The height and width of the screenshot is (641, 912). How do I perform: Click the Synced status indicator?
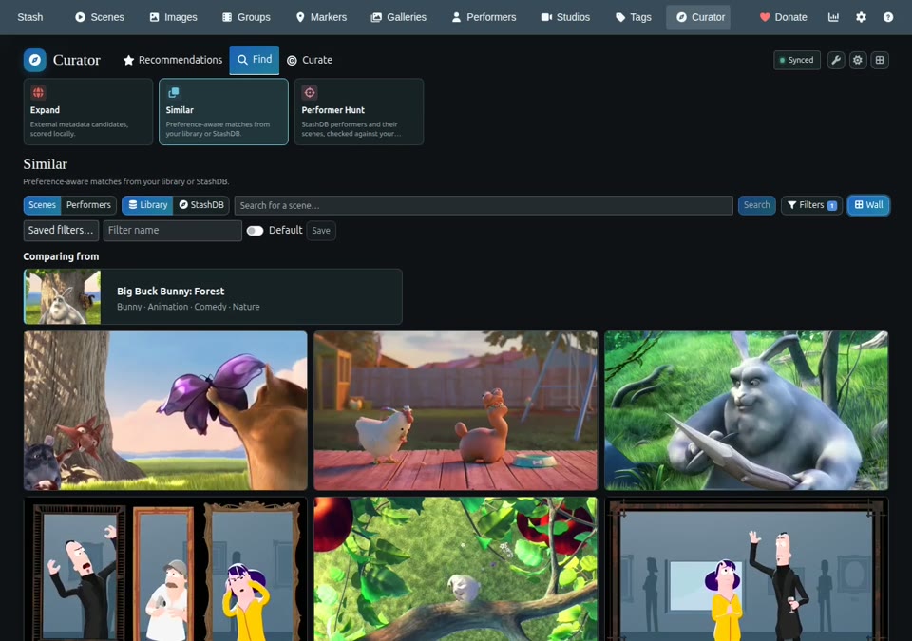(x=796, y=60)
